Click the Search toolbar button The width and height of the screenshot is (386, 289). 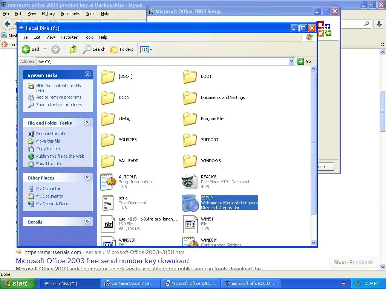[94, 49]
